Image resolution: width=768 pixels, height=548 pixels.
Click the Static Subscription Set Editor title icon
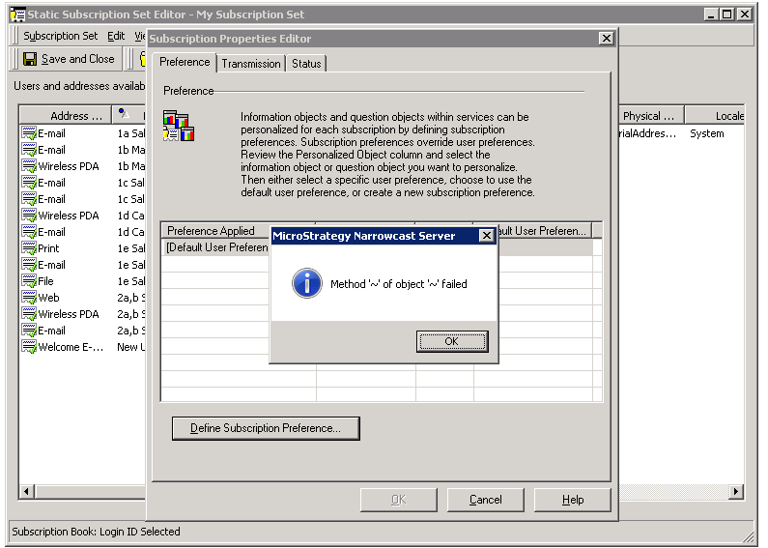coord(16,14)
